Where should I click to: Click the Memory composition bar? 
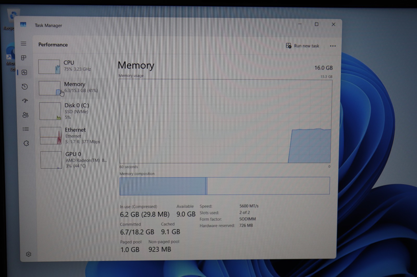pos(225,186)
